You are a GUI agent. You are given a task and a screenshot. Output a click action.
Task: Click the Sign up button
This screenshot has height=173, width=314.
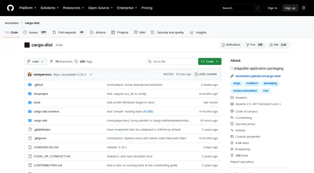click(290, 8)
